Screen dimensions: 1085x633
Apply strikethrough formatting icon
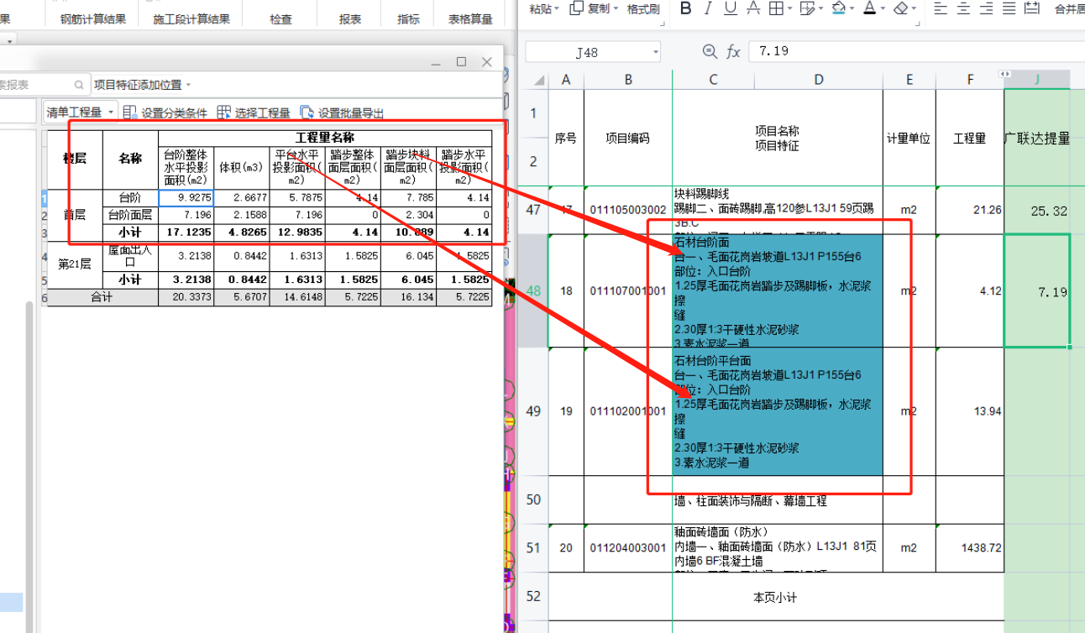[752, 8]
